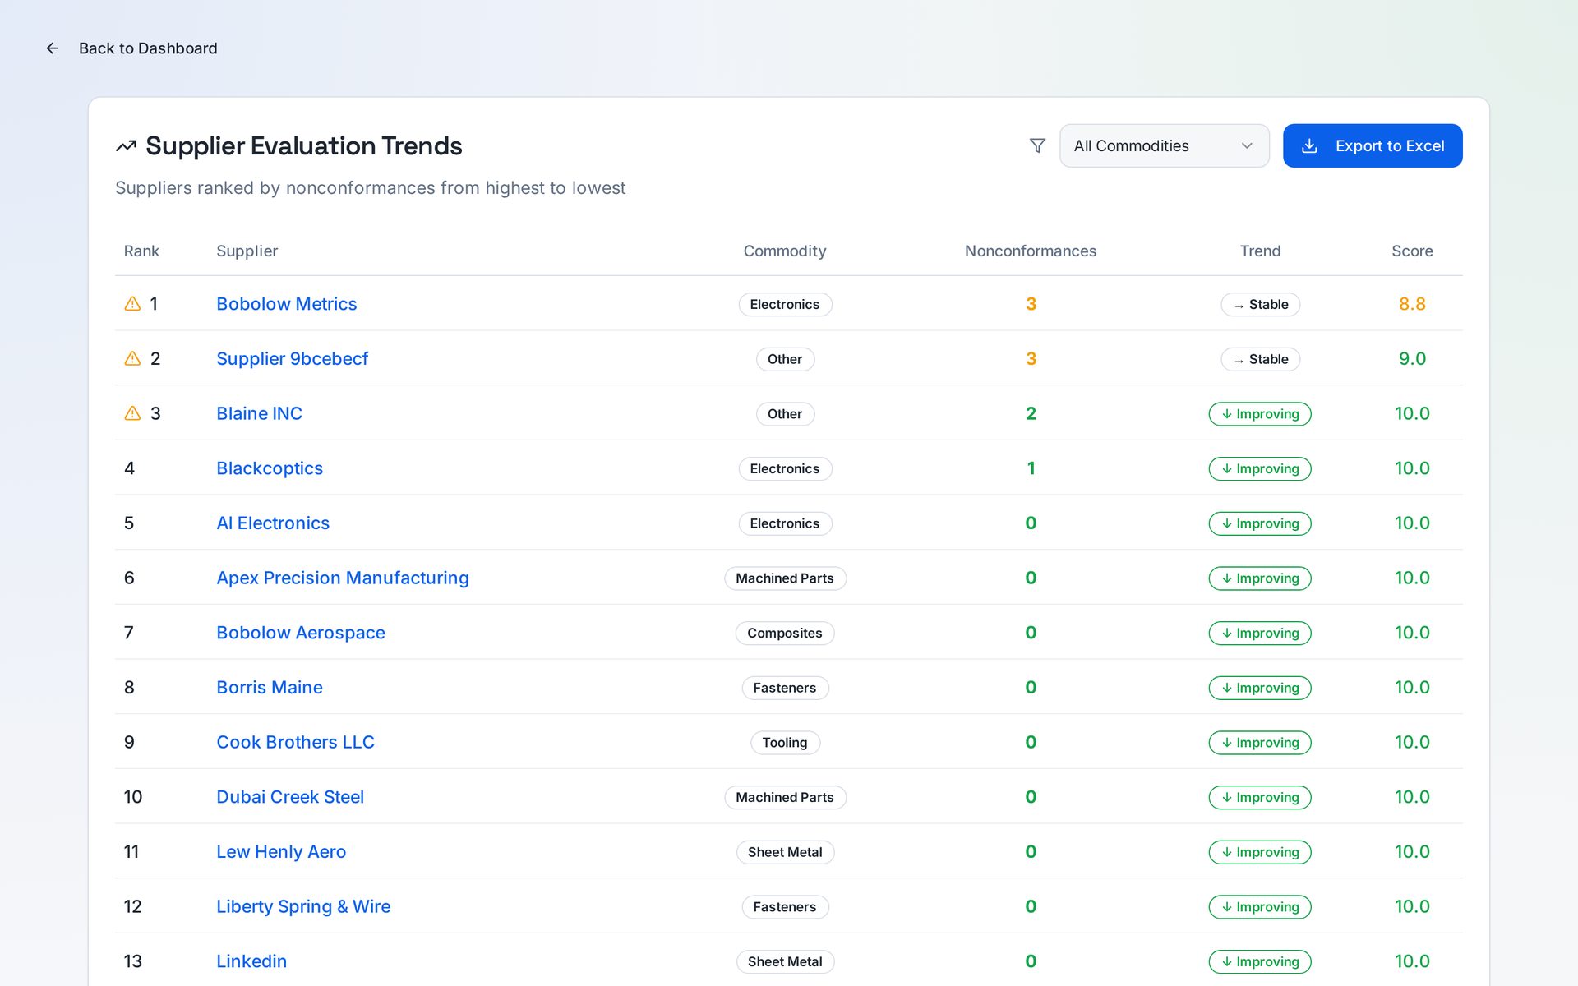Open Borris Maine supplier link

coord(270,688)
